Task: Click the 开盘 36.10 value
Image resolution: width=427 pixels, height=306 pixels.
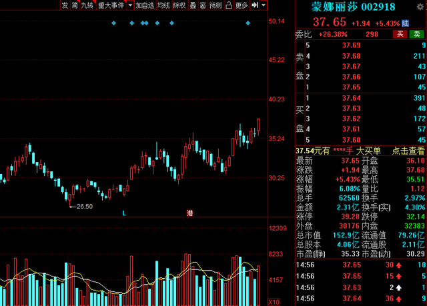Action: 416,161
